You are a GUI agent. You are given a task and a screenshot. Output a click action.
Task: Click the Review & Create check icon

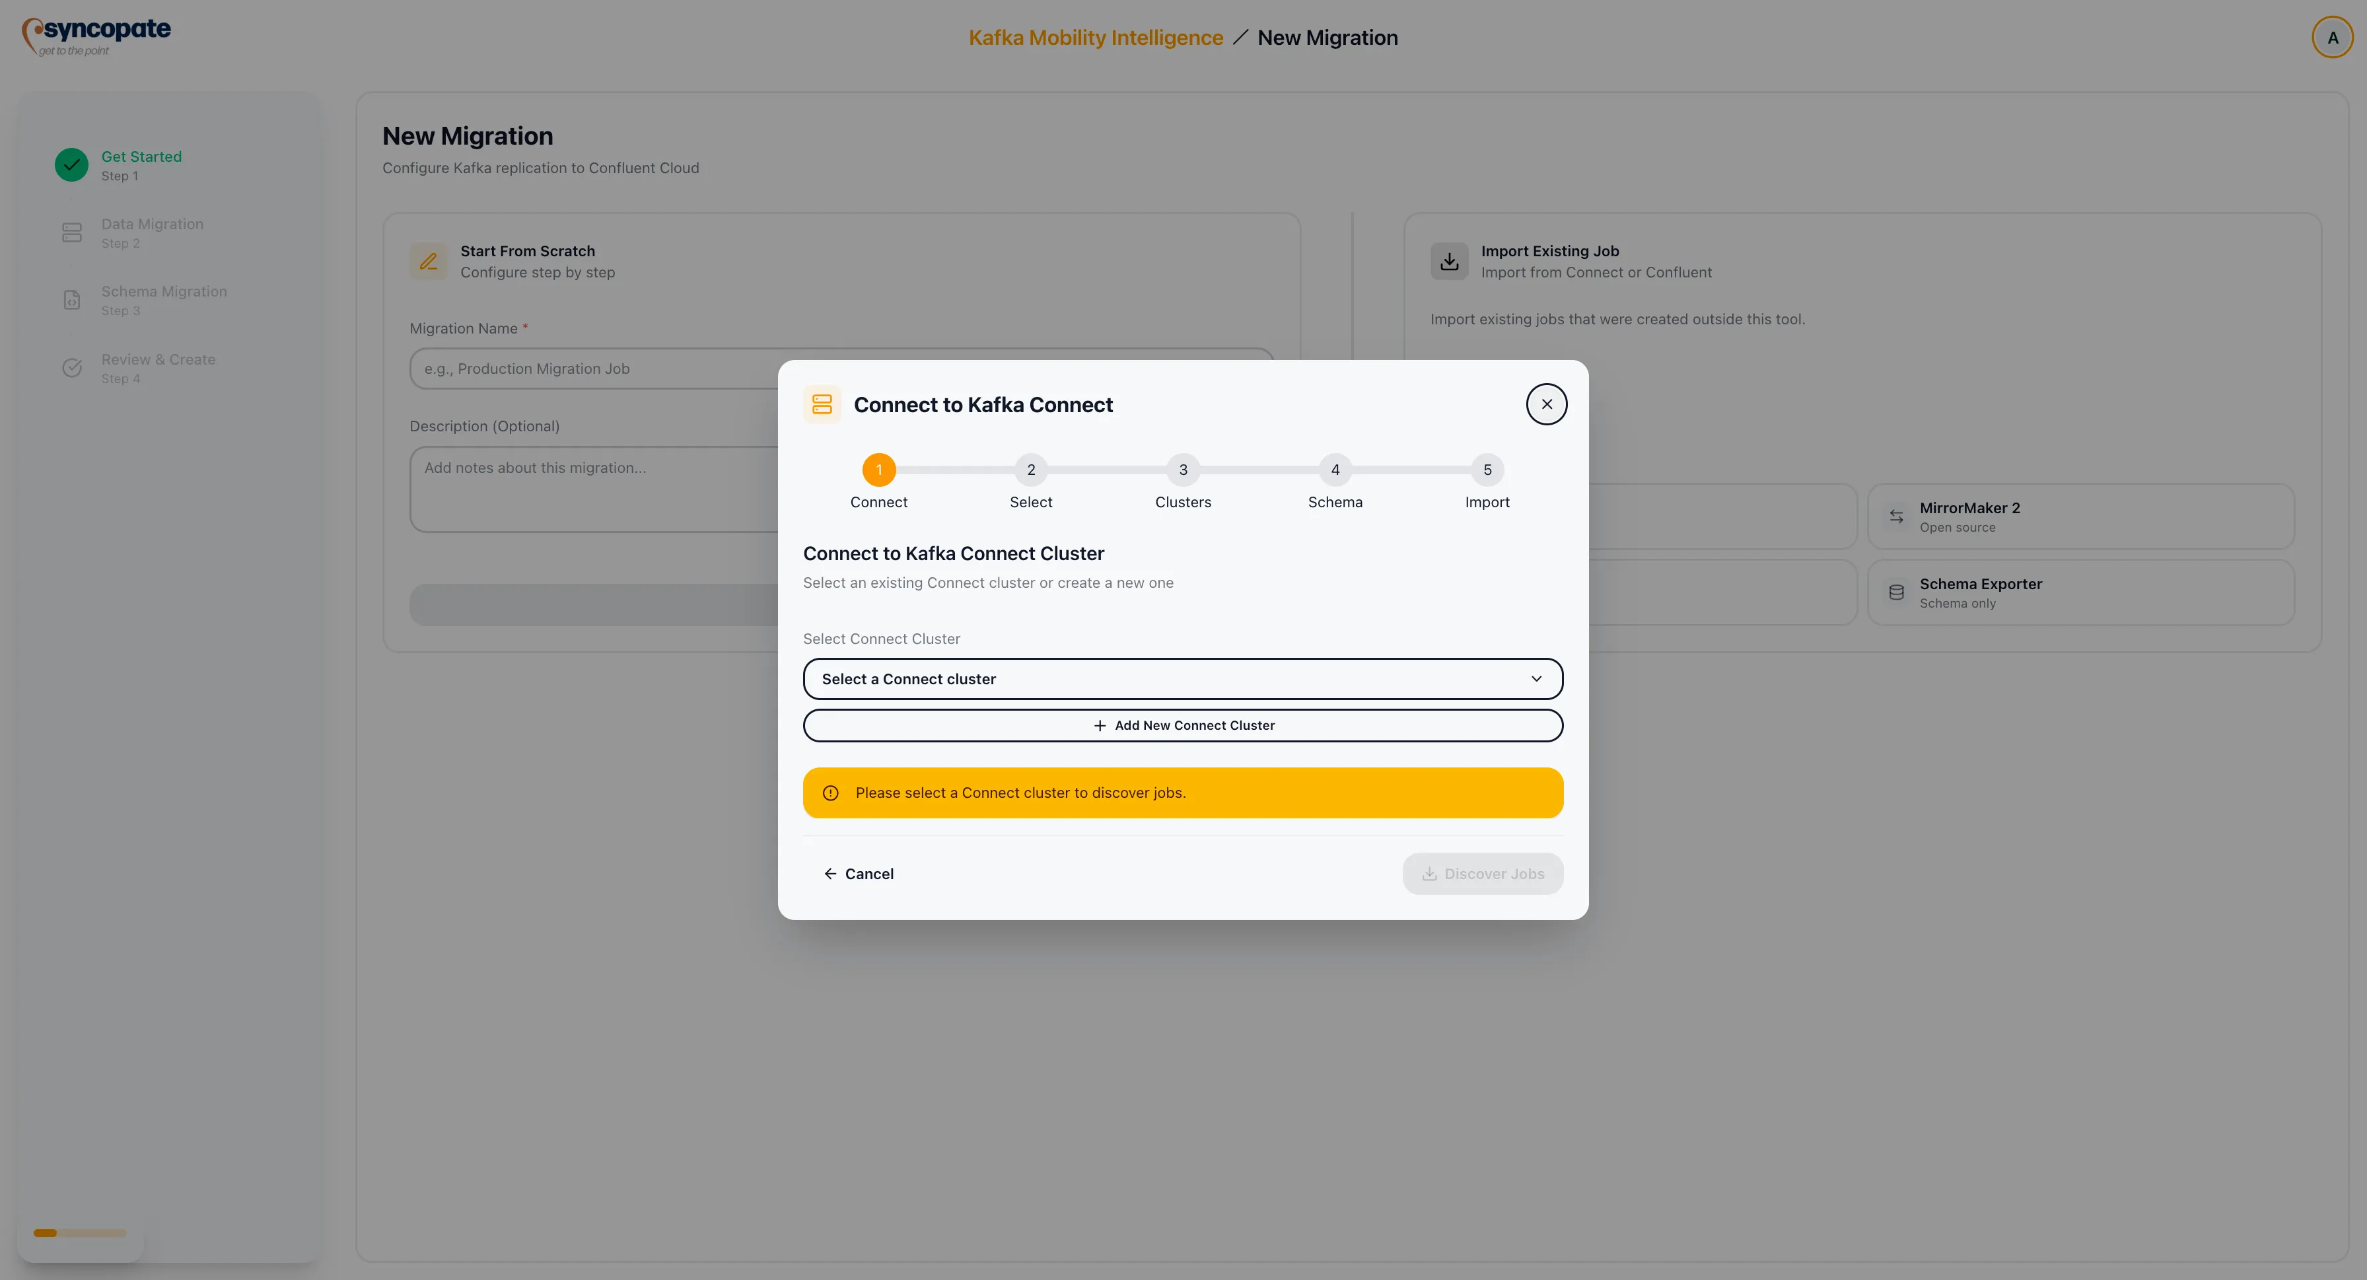click(x=72, y=367)
